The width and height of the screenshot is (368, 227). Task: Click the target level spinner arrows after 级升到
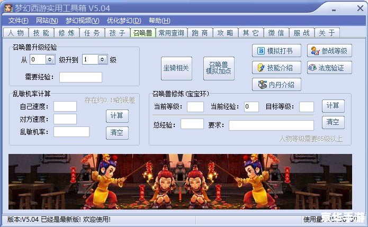tap(102, 60)
